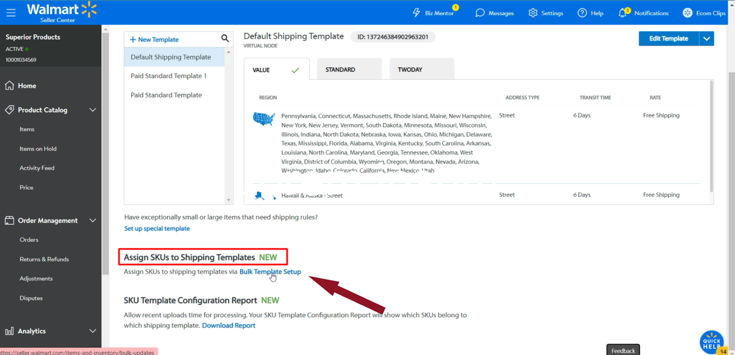735x355 pixels.
Task: Click the TRANSIT TIME column header
Action: 595,97
